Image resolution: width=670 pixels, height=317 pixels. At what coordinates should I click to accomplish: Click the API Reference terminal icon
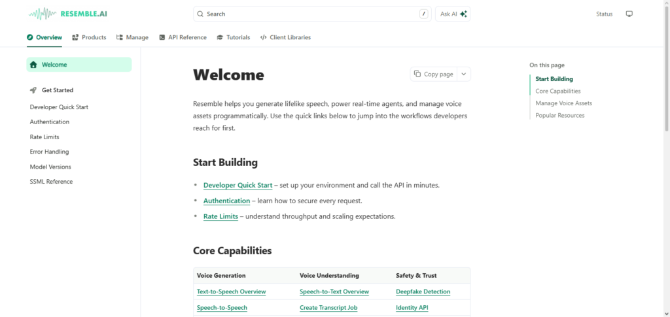pos(162,37)
